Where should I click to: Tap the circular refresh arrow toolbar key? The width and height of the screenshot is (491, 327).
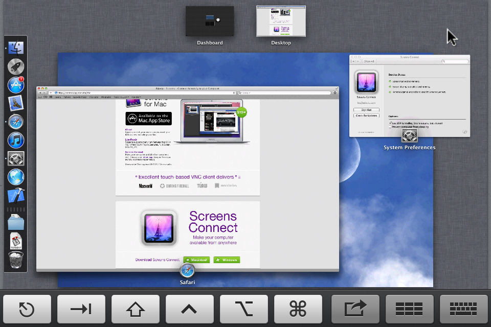[x=27, y=309]
